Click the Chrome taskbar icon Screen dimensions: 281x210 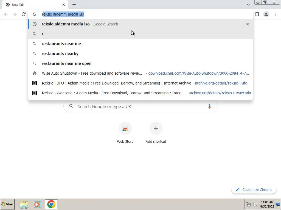click(x=51, y=204)
